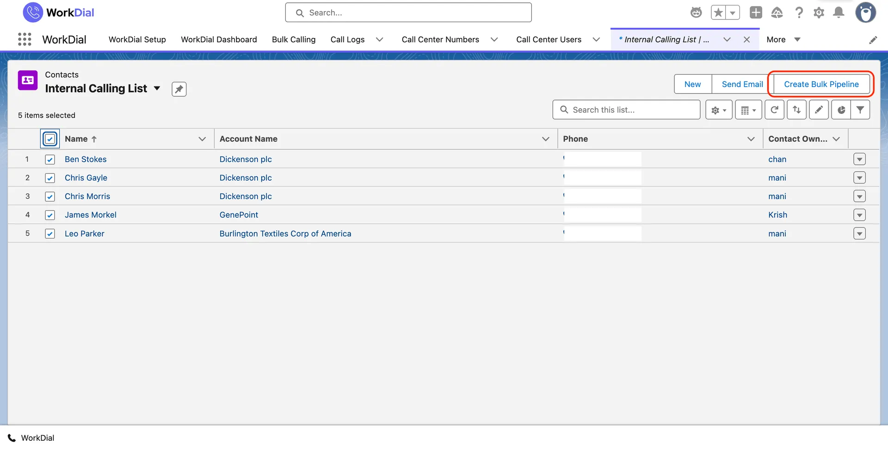Viewport: 888px width, 450px height.
Task: Click the WorkDial logo at top left
Action: pos(58,12)
